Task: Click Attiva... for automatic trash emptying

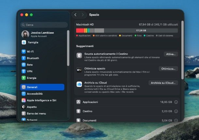Action: [171, 54]
